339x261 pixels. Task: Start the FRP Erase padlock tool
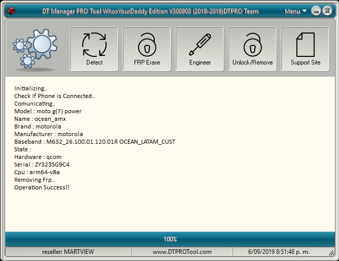tap(147, 49)
